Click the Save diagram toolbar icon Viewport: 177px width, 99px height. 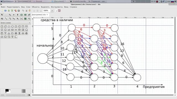click(9, 10)
